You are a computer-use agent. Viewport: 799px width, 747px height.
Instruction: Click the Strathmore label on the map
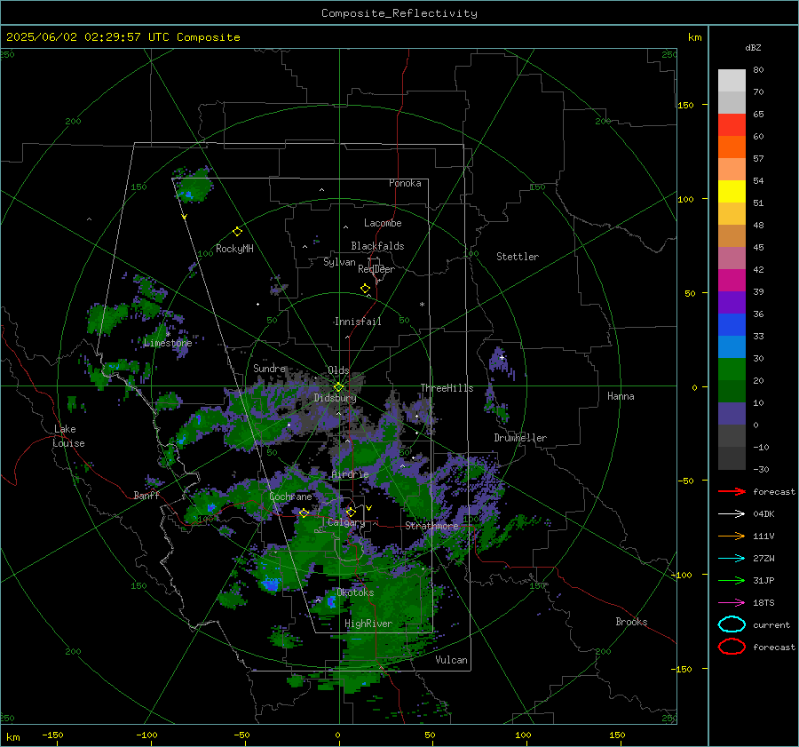coord(432,526)
